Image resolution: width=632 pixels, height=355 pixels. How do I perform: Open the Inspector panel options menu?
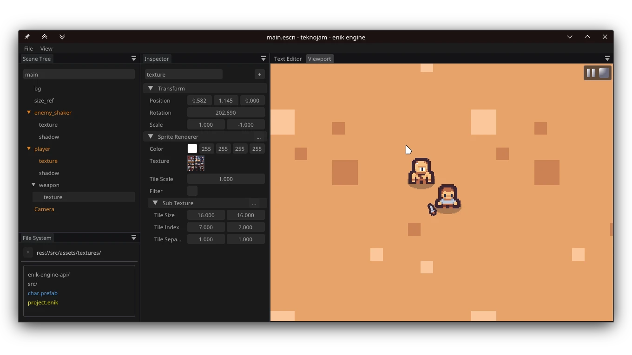click(x=263, y=58)
